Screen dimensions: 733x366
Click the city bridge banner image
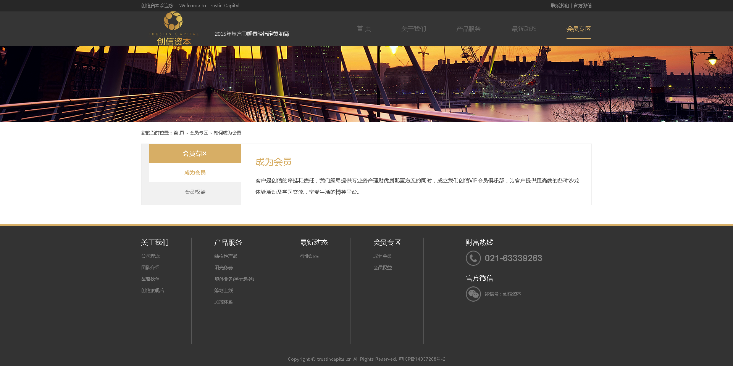click(x=366, y=84)
